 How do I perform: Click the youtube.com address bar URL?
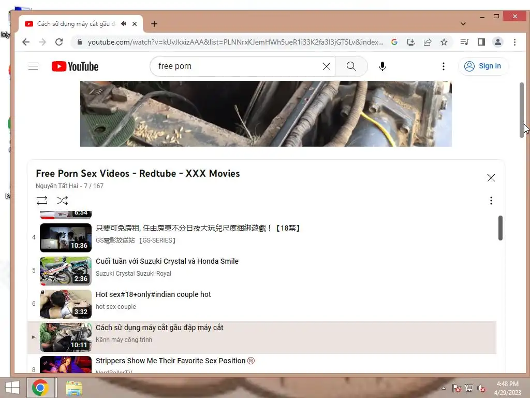[x=235, y=42]
